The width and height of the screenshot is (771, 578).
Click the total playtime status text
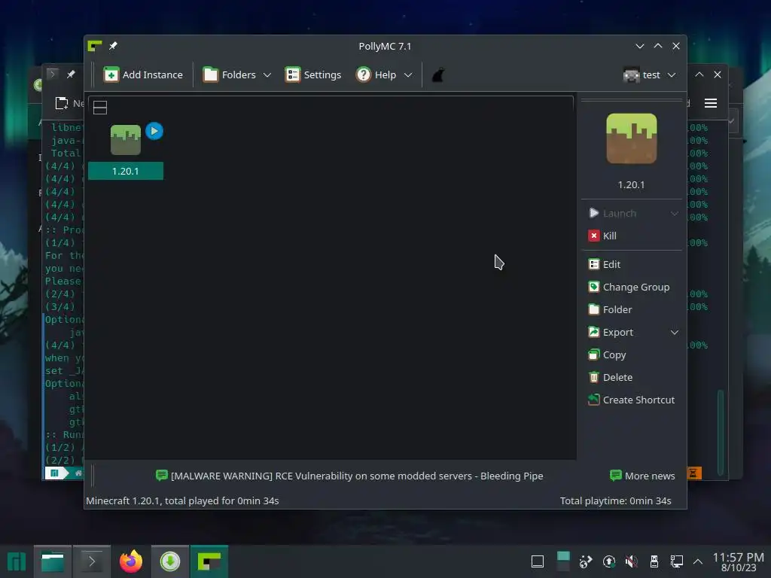point(616,500)
